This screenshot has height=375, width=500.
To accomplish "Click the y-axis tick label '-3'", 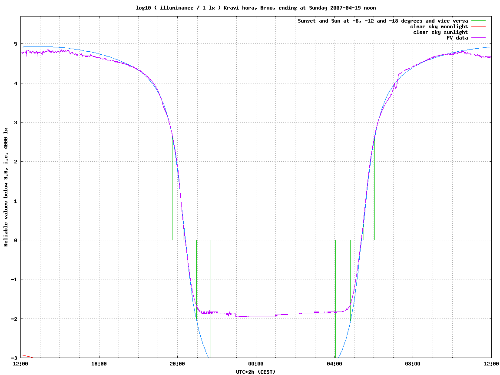I will pos(14,358).
